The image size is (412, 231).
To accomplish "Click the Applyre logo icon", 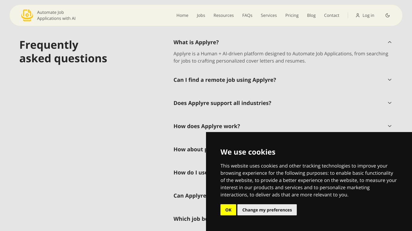I will pos(27,15).
